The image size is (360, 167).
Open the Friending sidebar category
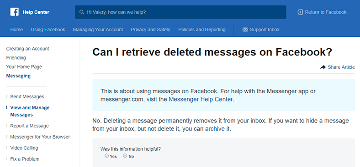click(16, 58)
